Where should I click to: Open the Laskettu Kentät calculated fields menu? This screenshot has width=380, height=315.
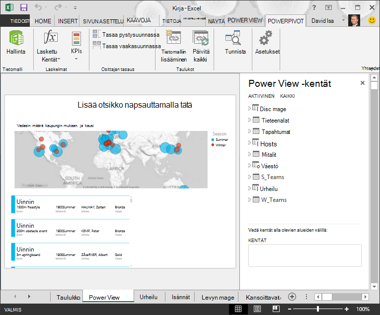(51, 46)
